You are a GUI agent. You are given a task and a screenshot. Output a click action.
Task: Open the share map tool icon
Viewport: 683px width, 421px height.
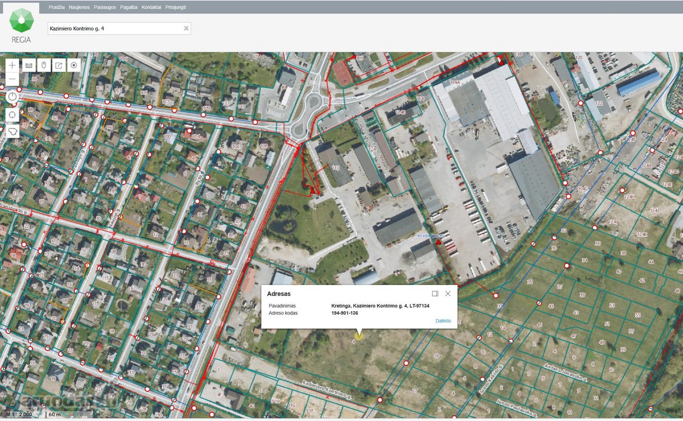[59, 65]
